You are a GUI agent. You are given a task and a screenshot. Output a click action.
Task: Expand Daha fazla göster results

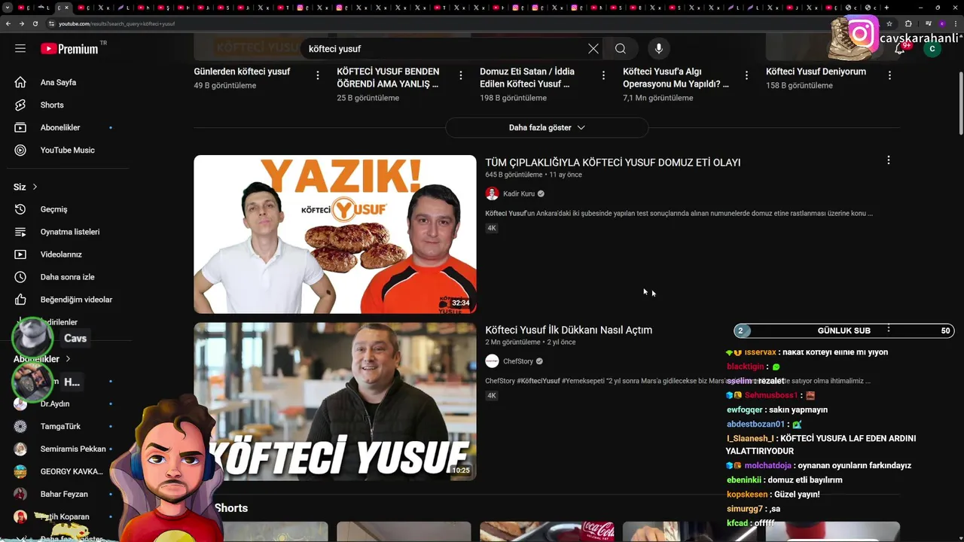tap(547, 127)
